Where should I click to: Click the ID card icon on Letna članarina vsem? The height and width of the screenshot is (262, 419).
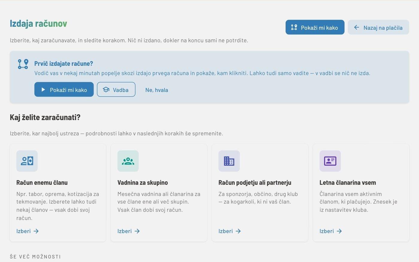click(x=330, y=161)
